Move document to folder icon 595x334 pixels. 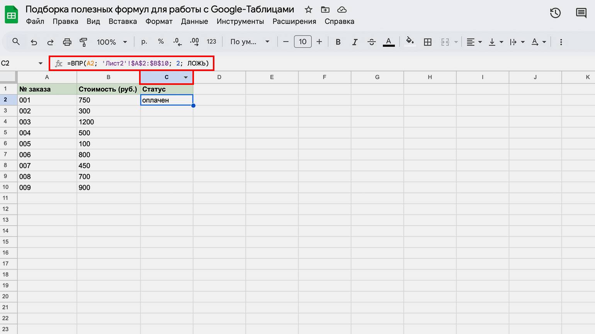(x=325, y=10)
